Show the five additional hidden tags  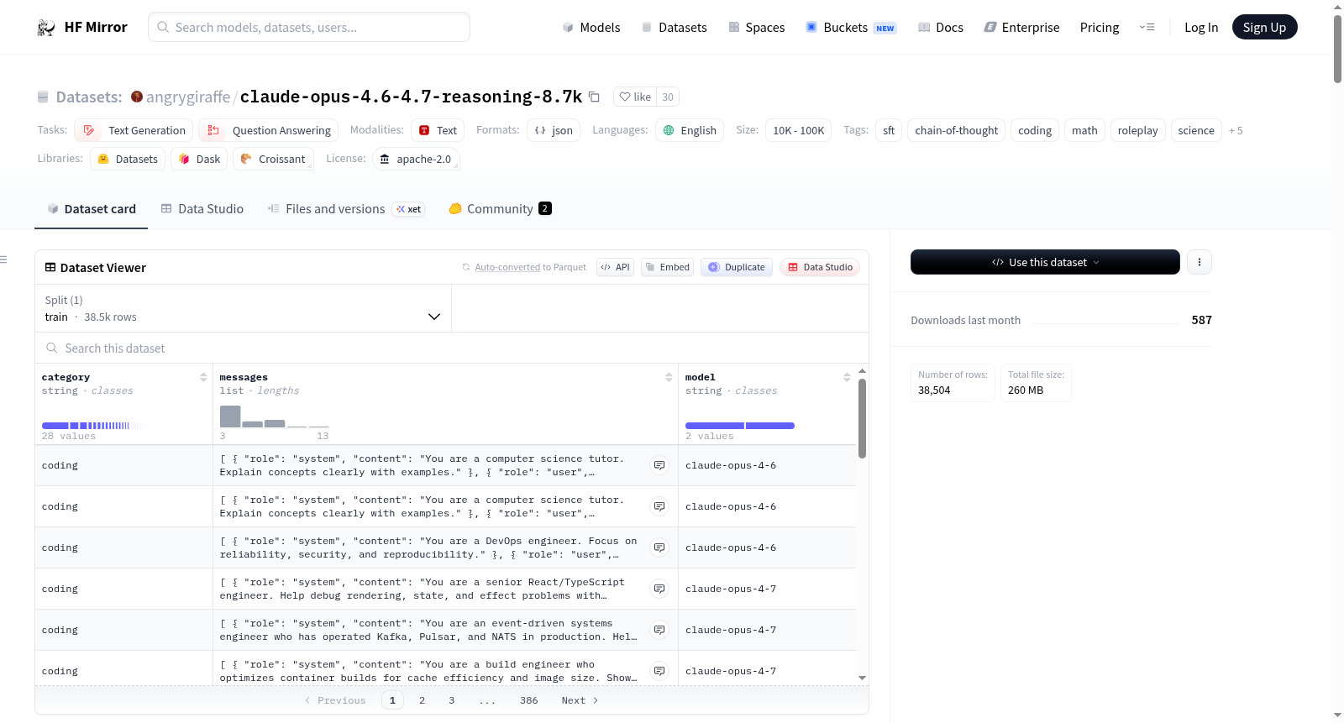[1236, 130]
